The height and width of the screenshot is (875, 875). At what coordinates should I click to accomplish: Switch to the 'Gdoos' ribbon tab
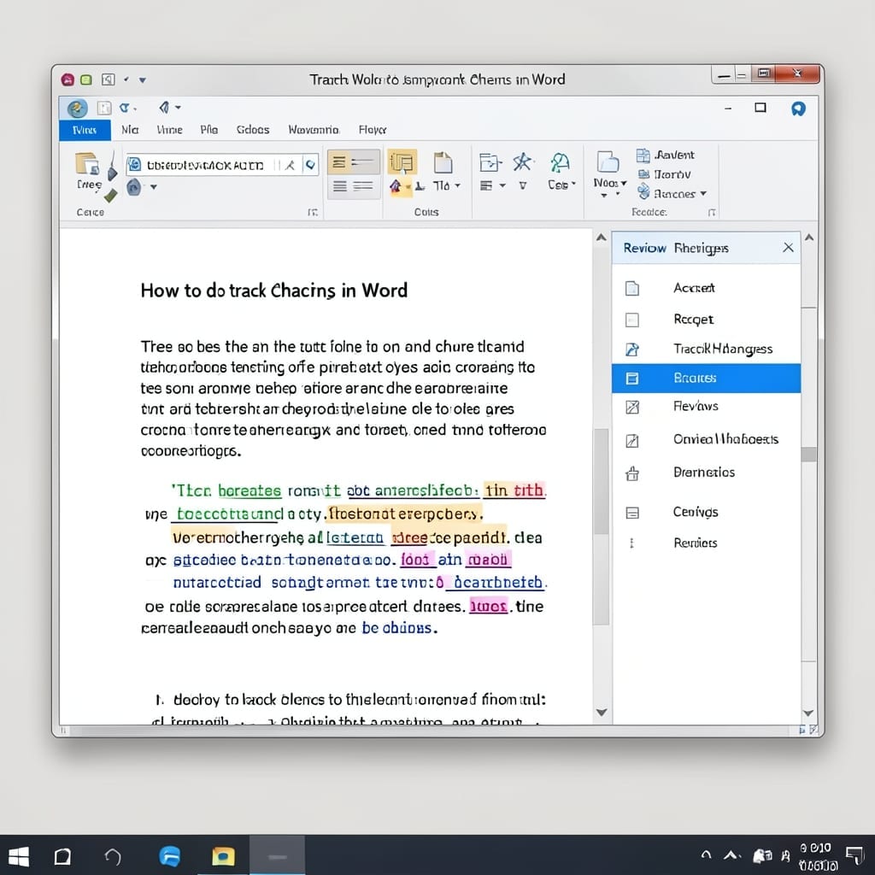[253, 130]
